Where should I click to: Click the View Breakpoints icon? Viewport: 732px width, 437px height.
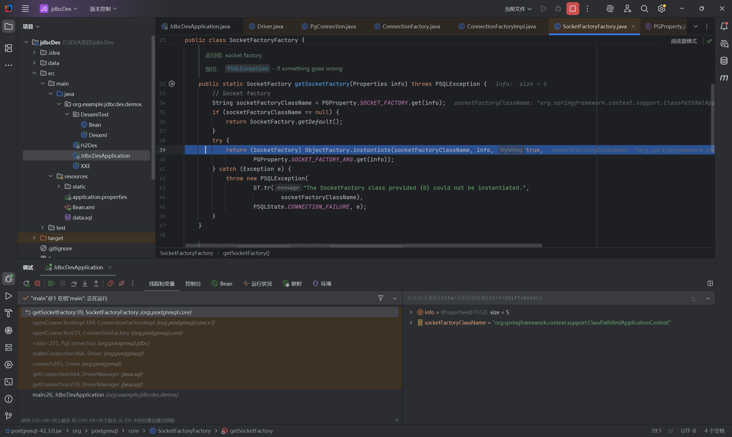pyautogui.click(x=110, y=284)
